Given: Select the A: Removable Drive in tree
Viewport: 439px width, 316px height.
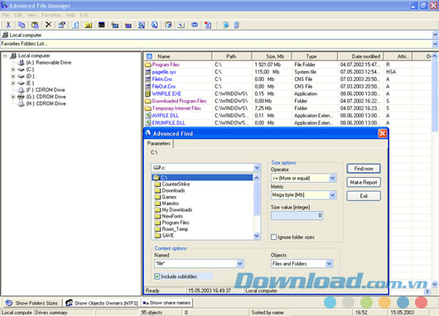Looking at the screenshot, I should (48, 62).
